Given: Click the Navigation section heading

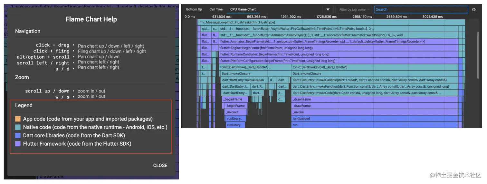Looking at the screenshot, I should (28, 31).
